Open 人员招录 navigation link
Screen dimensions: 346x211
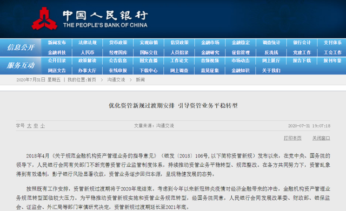click(x=179, y=52)
